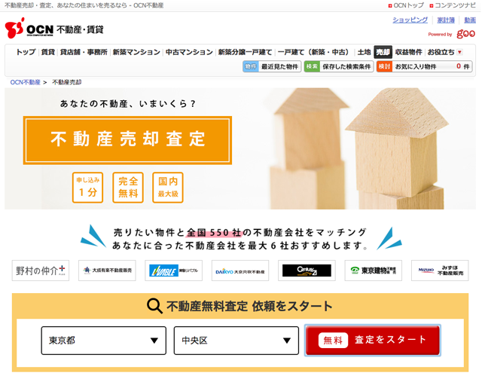482x379 pixels.
Task: Click the Century 21 logo
Action: pyautogui.click(x=307, y=270)
